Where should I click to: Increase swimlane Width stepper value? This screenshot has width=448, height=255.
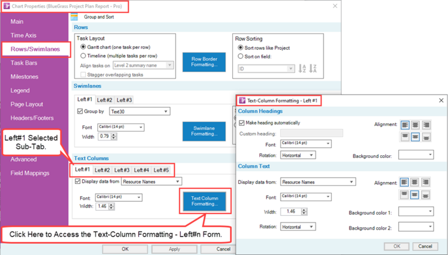coord(114,135)
